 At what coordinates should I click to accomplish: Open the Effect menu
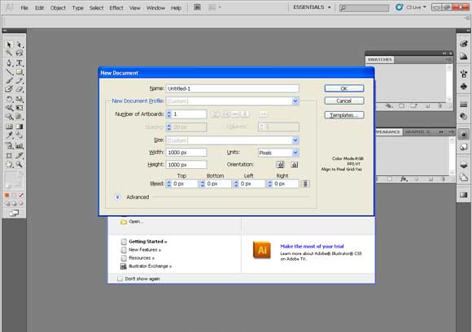click(116, 8)
